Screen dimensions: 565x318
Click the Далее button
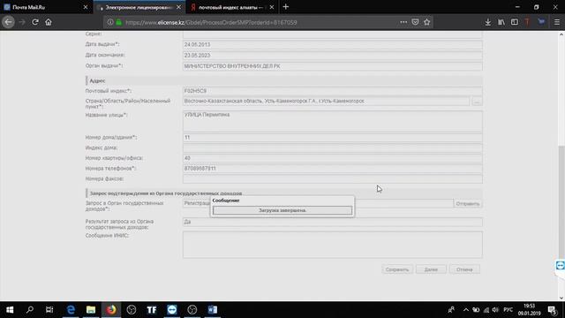[431, 269]
